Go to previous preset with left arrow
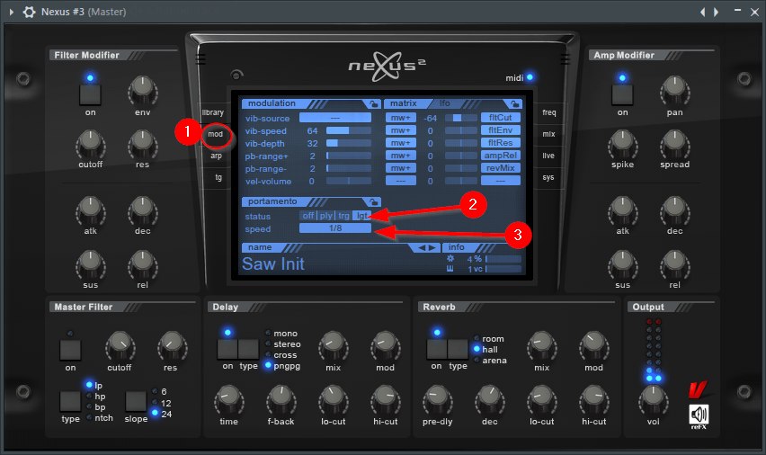Image resolution: width=766 pixels, height=455 pixels. 422,247
